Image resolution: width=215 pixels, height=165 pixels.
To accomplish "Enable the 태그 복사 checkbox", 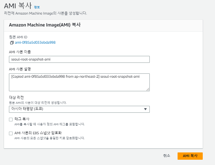I will 11,119.
